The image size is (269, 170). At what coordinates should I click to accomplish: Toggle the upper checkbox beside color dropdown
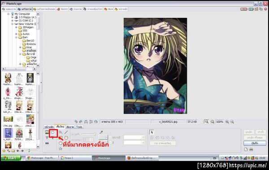110,137
